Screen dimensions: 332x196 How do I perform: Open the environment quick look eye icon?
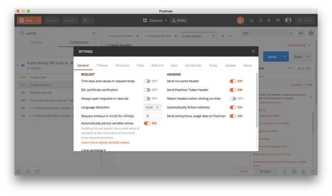tap(300, 33)
